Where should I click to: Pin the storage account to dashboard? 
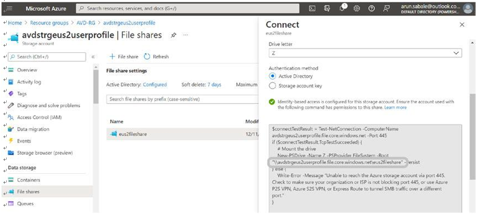[x=174, y=35]
